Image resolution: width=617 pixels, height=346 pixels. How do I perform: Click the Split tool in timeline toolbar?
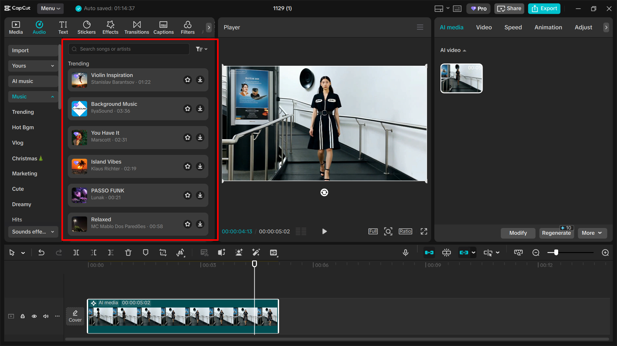76,253
